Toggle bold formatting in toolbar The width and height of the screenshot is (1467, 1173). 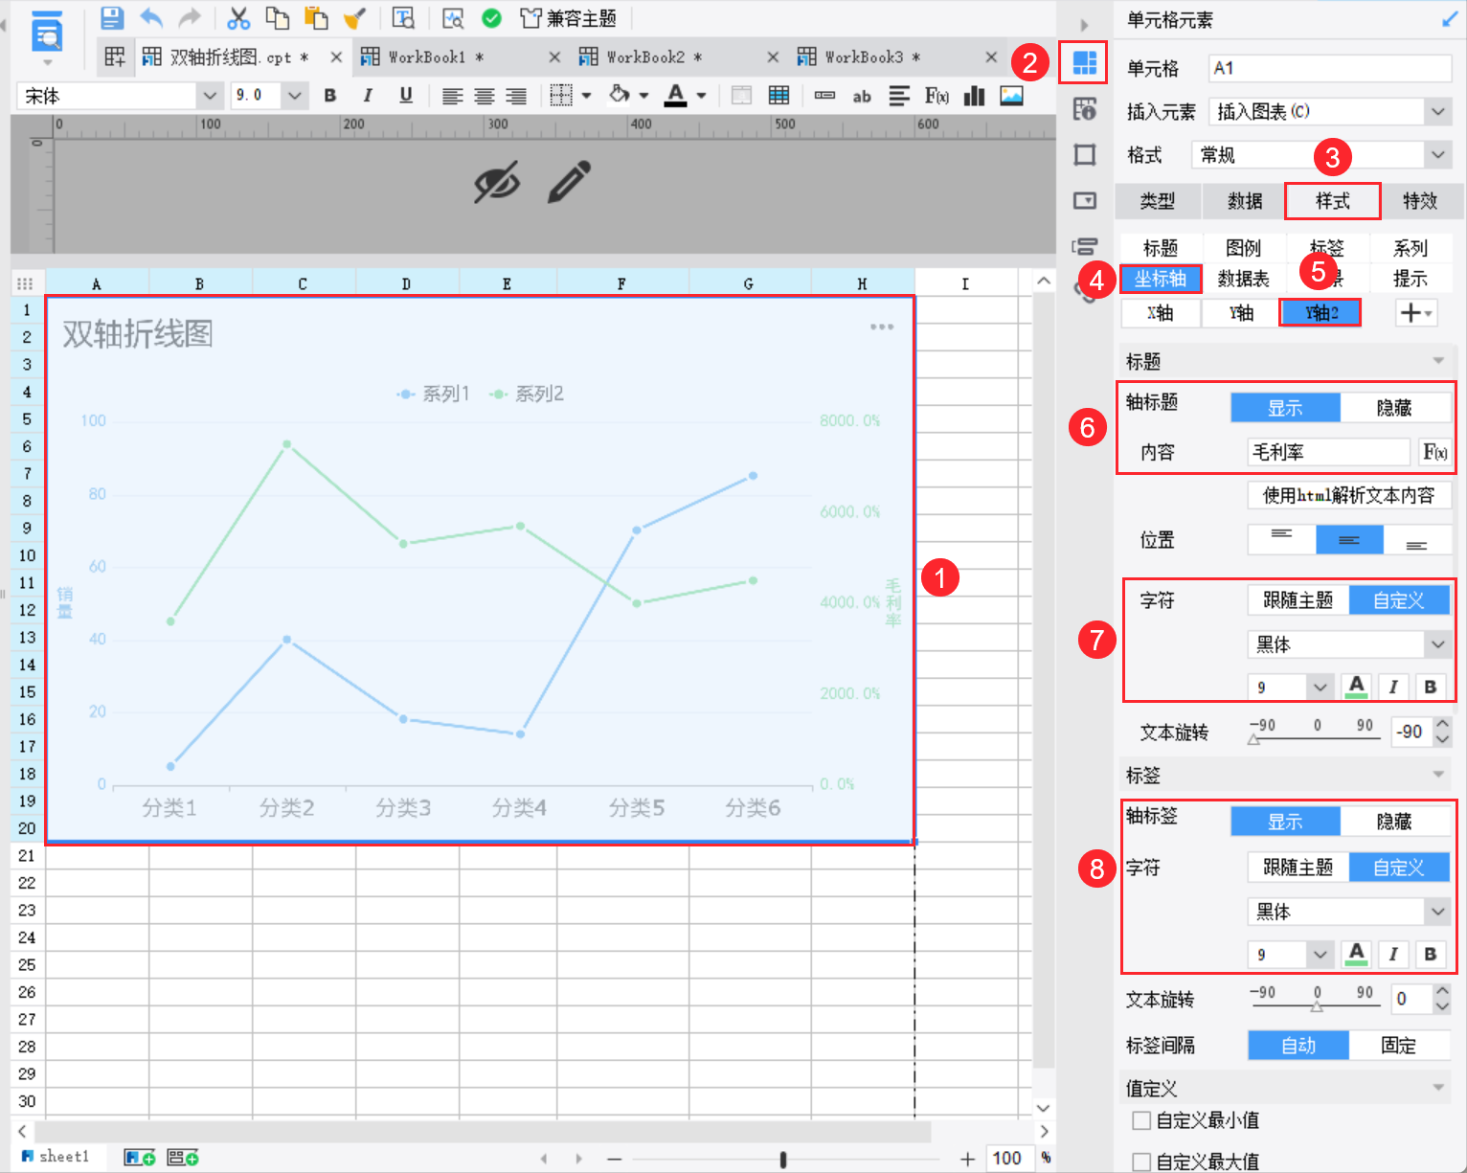330,95
